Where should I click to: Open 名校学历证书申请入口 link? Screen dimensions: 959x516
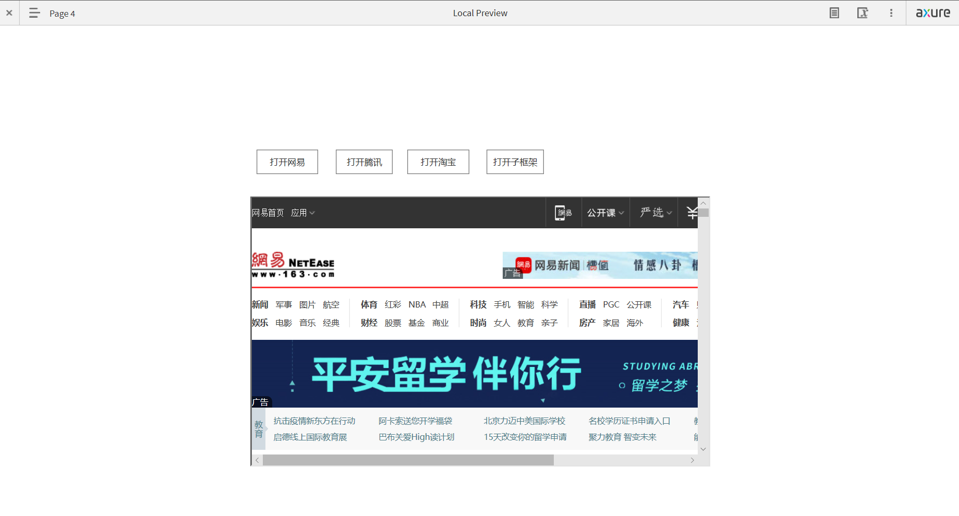tap(629, 421)
